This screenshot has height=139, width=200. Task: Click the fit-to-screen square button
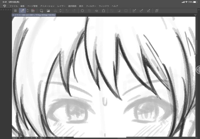point(36,138)
